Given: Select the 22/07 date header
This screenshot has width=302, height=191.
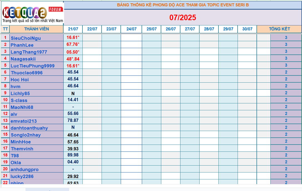Looking at the screenshot, I should tap(92, 29).
